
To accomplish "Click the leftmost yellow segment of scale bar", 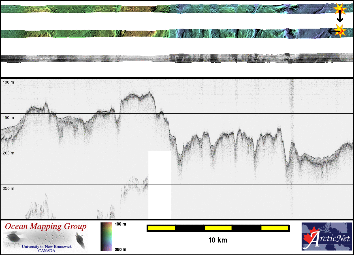I will [x=161, y=228].
